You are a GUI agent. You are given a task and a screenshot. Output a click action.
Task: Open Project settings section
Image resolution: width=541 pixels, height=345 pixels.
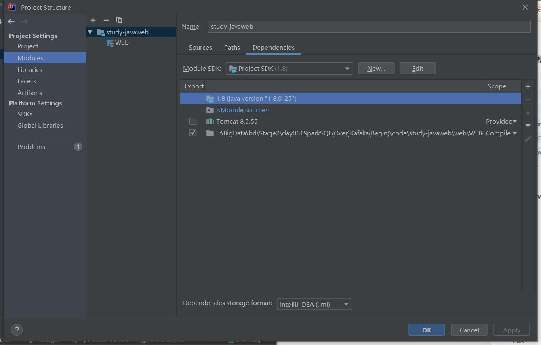[x=28, y=46]
